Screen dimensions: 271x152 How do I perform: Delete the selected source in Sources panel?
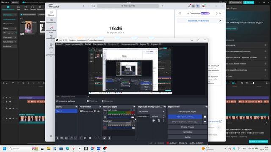(85, 138)
